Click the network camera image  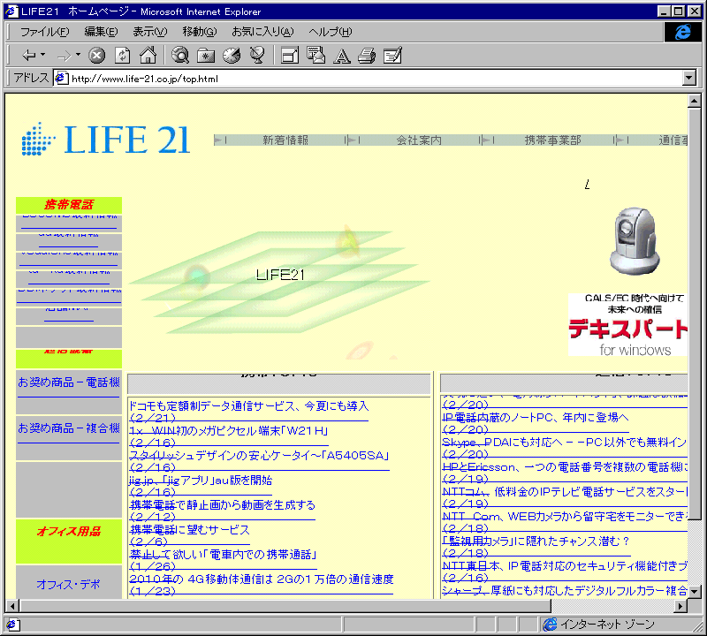pyautogui.click(x=635, y=241)
